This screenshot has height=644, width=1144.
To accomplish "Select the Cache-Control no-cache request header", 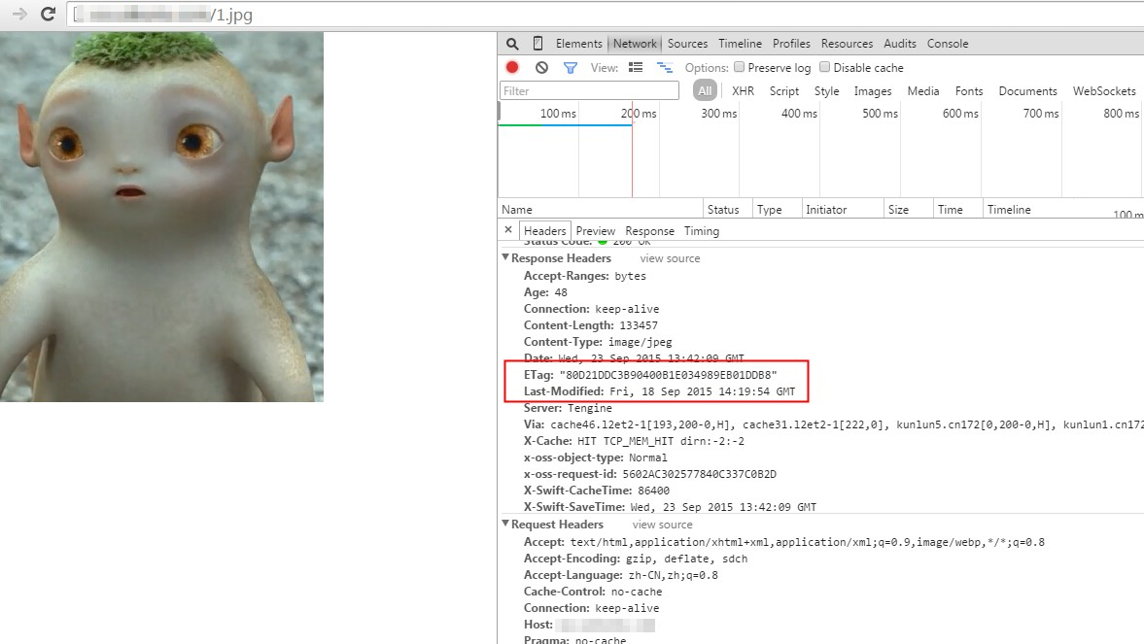I will (593, 592).
